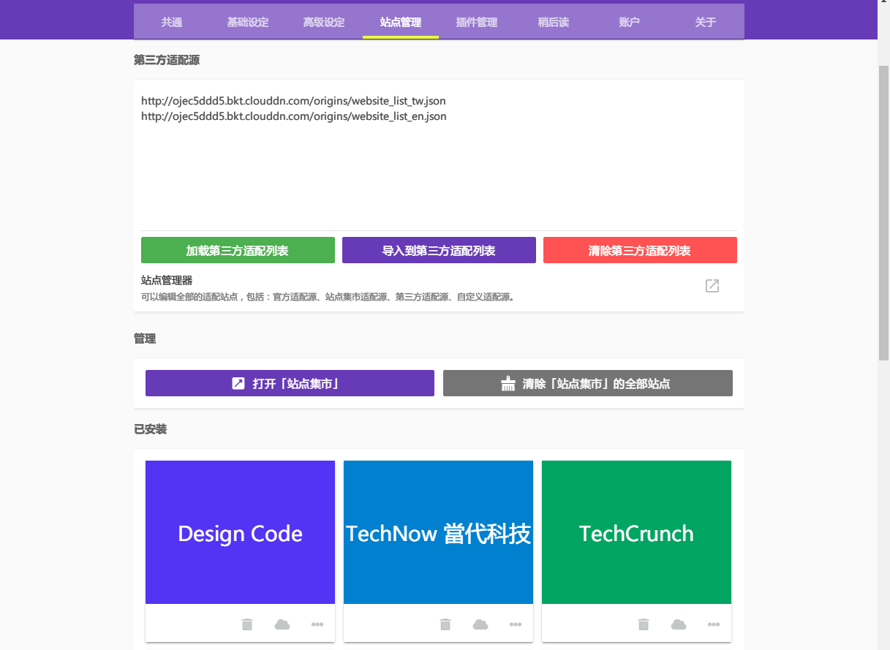Click cloud icon on TechNow card

tap(480, 624)
